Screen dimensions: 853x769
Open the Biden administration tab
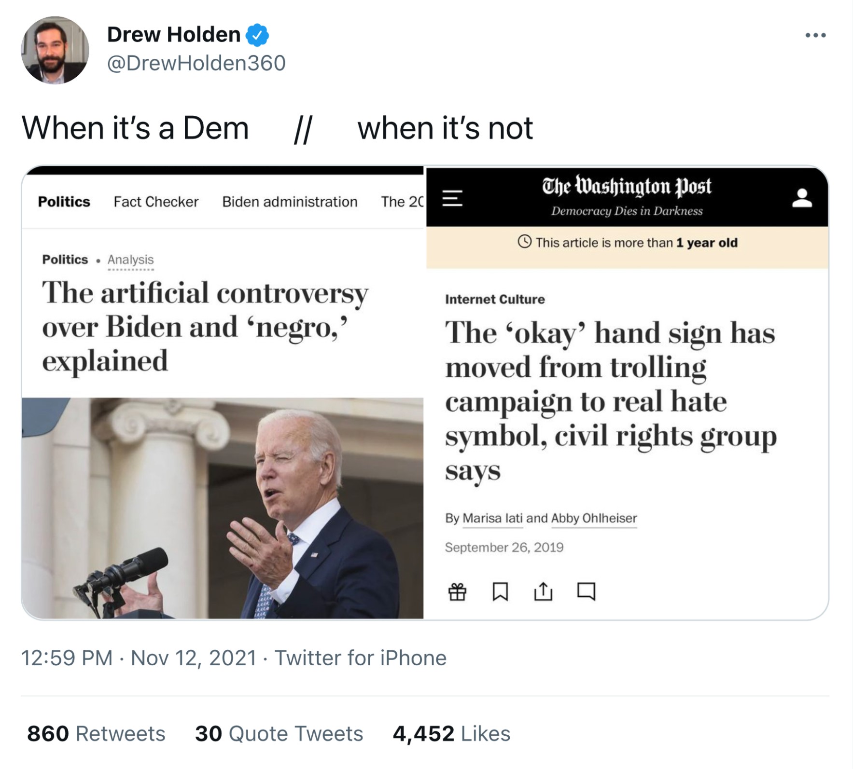[290, 202]
